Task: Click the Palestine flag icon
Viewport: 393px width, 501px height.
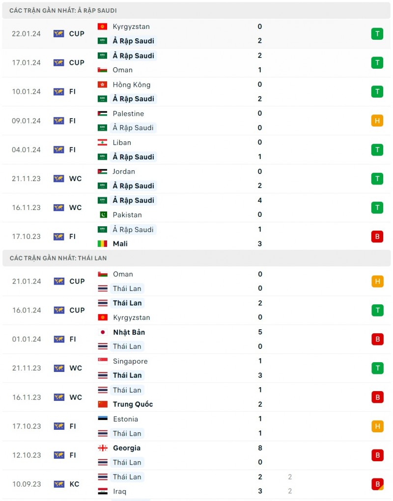Action: coord(102,113)
